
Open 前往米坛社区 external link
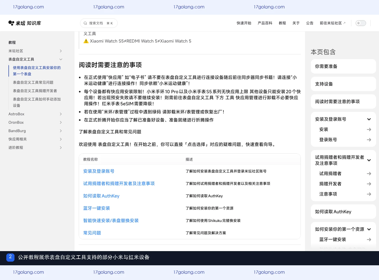(x=333, y=23)
